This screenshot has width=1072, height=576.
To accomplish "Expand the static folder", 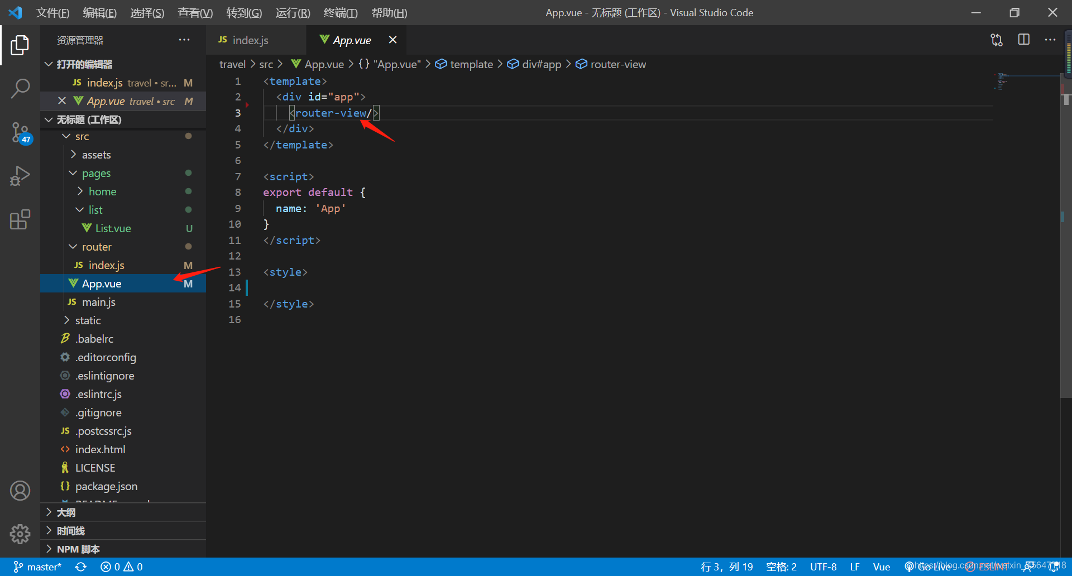I will pyautogui.click(x=123, y=320).
